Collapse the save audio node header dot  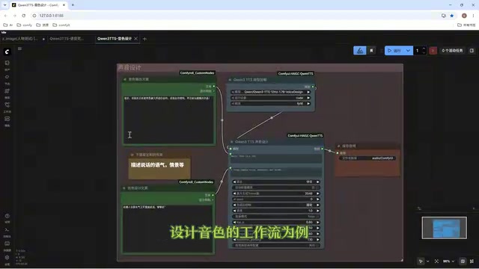click(x=338, y=146)
